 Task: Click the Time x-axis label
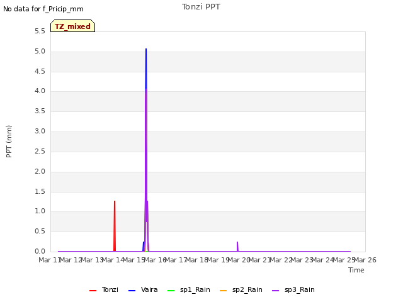[356, 270]
